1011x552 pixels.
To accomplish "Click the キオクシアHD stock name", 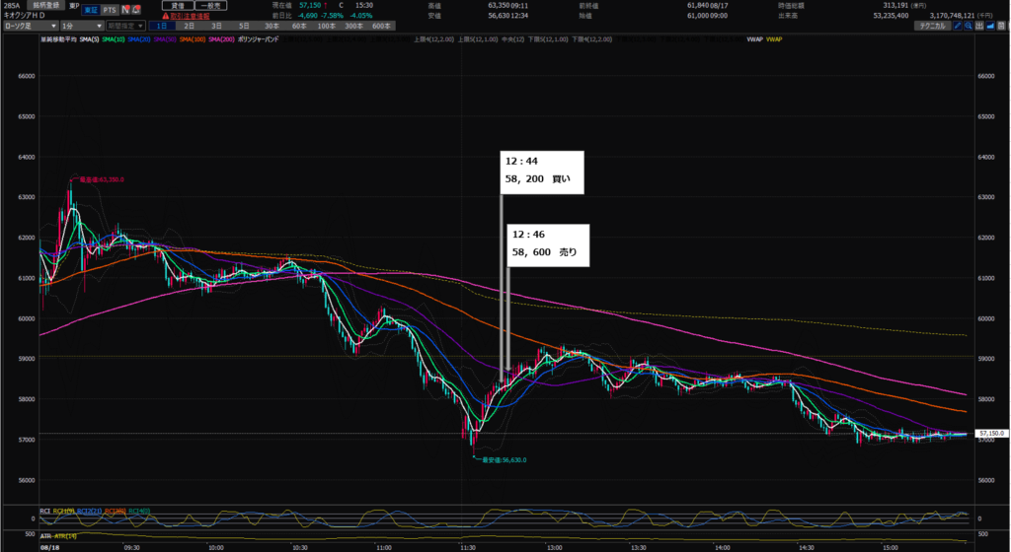I will pyautogui.click(x=24, y=16).
